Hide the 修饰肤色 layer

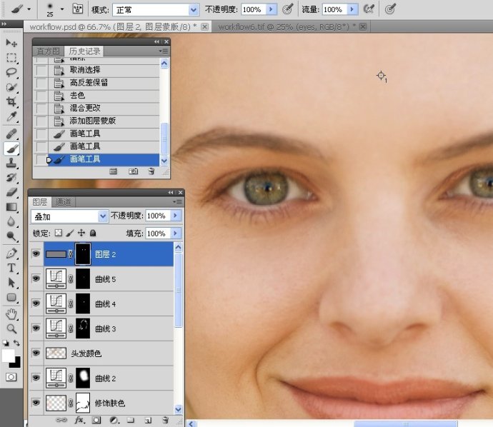[x=36, y=403]
